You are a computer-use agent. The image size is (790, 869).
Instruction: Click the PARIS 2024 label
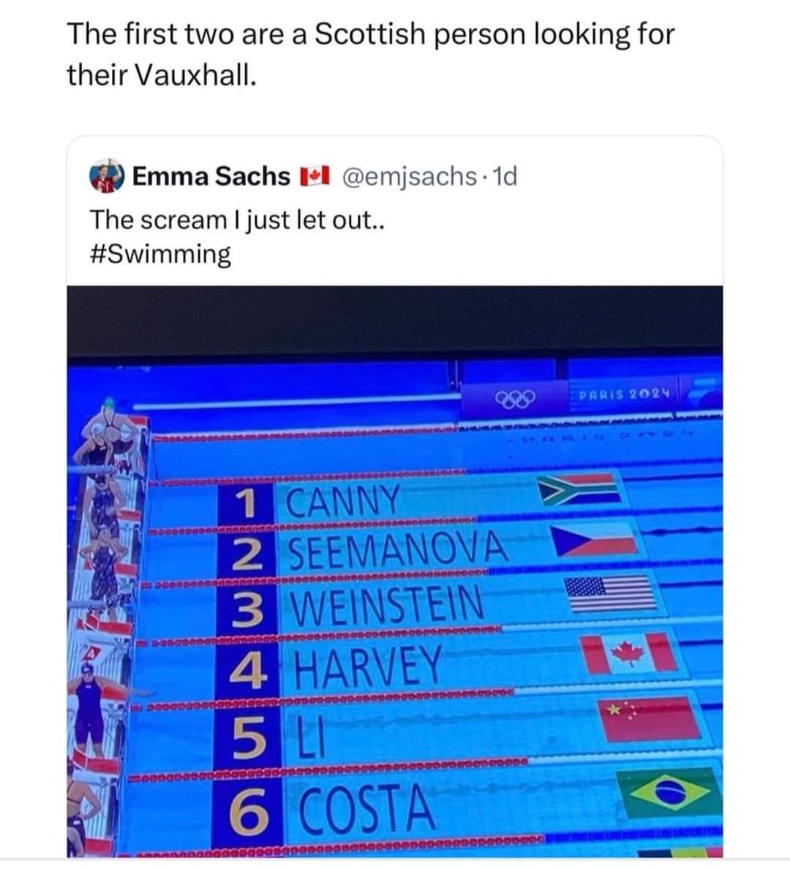point(624,396)
